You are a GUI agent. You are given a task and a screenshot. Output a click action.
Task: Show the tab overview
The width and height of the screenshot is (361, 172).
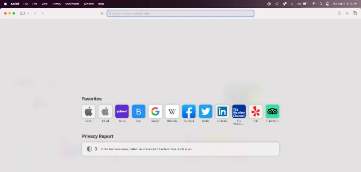(355, 13)
